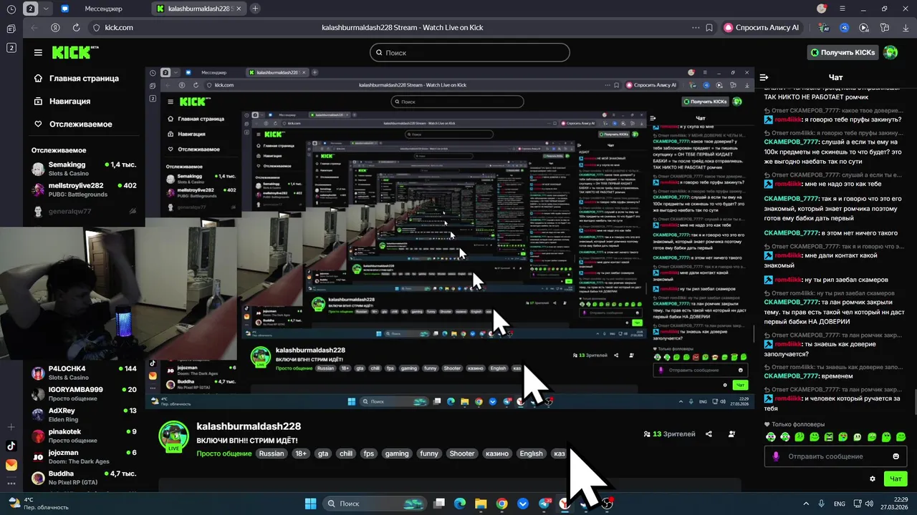917x515 pixels.
Task: Click the KICK logo in the page header
Action: tap(75, 52)
